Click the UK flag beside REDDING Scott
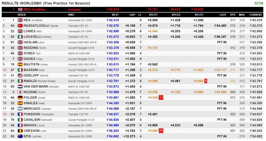The image size is (266, 141). pyautogui.click(x=20, y=48)
